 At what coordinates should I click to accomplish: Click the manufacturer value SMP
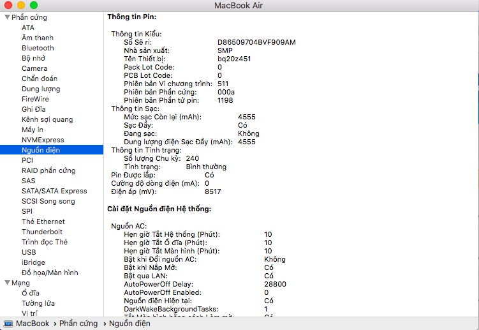(x=225, y=50)
